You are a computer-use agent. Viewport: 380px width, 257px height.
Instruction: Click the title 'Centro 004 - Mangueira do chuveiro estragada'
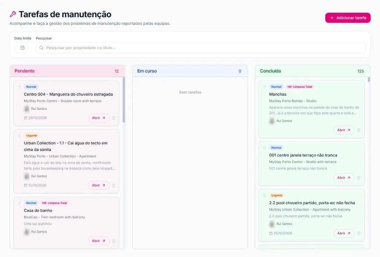(68, 94)
